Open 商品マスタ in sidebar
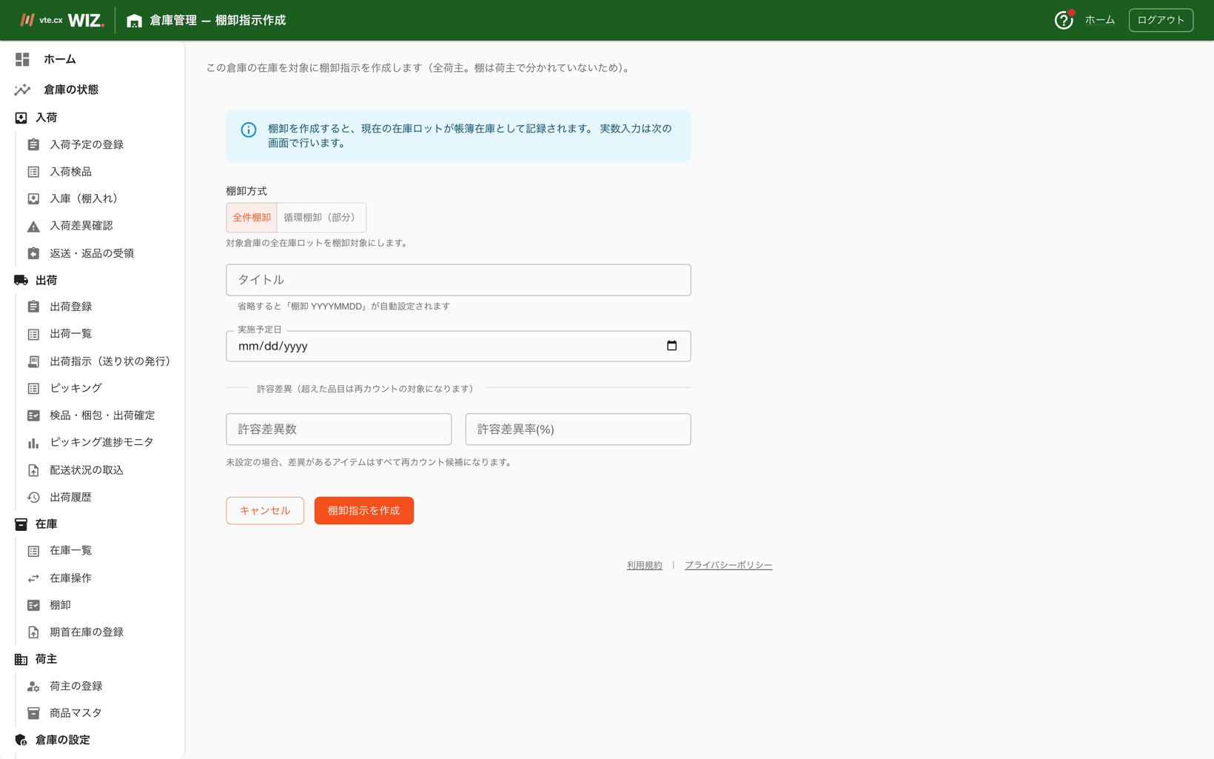The width and height of the screenshot is (1214, 759). pyautogui.click(x=76, y=713)
